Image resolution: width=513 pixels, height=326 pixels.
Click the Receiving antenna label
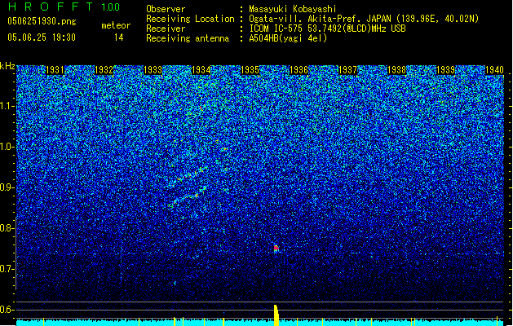(188, 38)
